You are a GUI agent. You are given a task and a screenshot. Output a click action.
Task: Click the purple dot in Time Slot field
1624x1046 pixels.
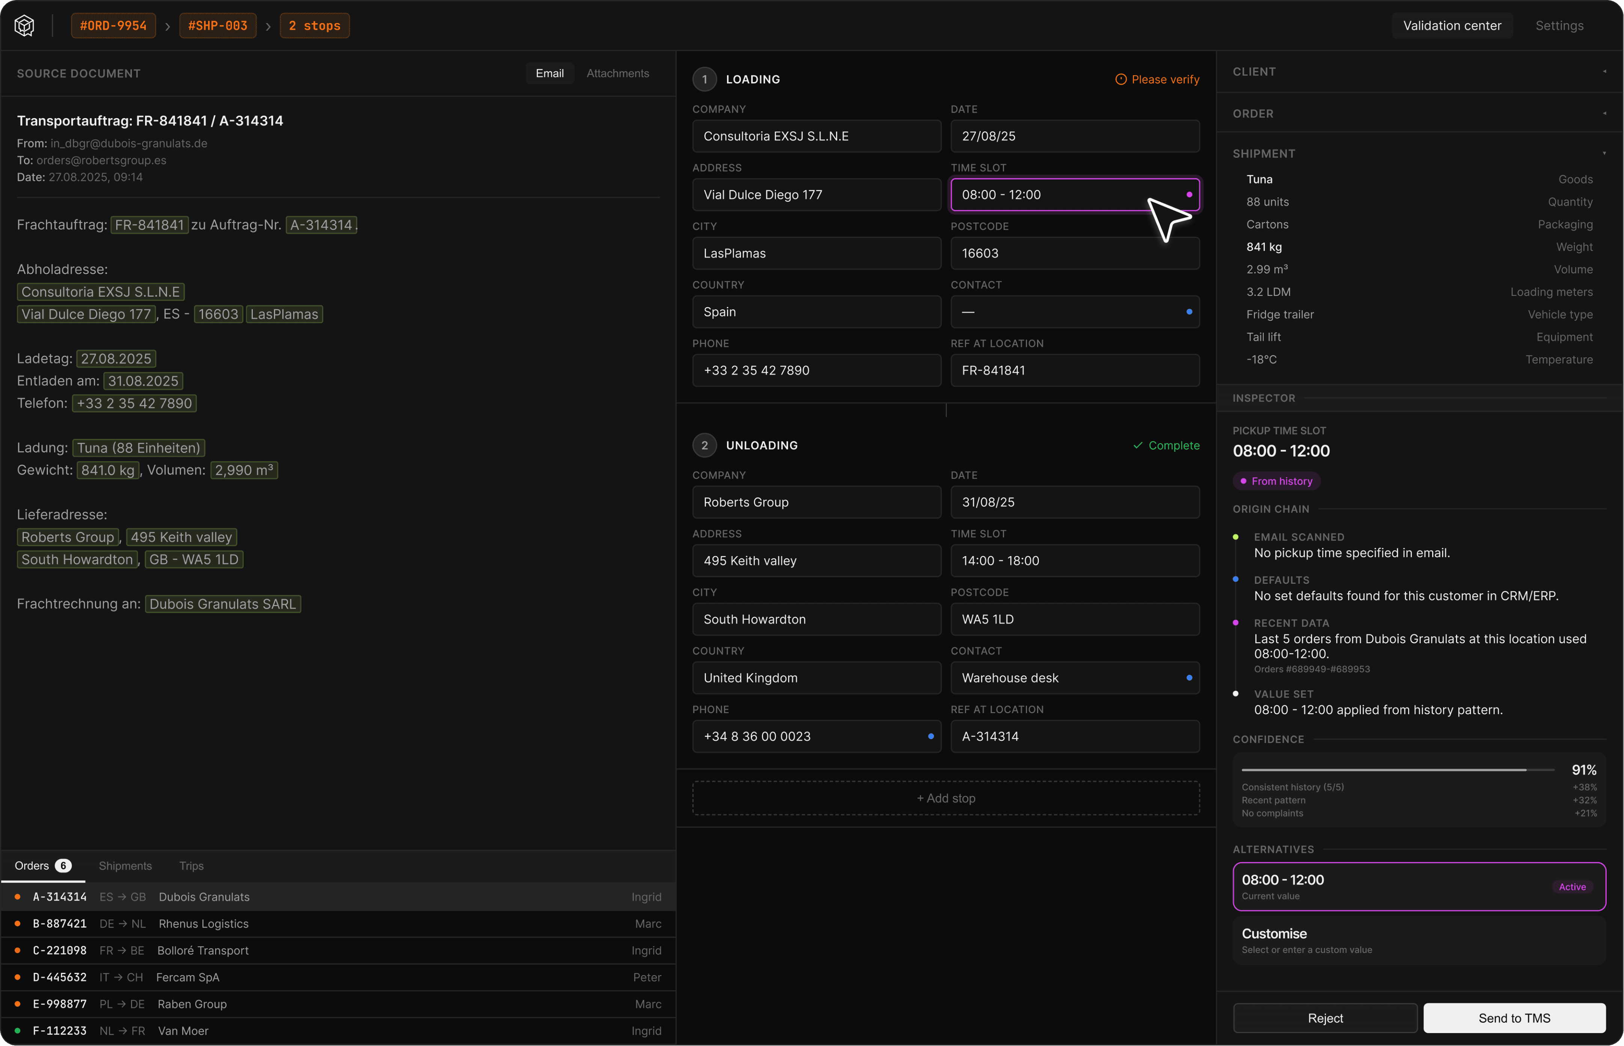coord(1189,195)
